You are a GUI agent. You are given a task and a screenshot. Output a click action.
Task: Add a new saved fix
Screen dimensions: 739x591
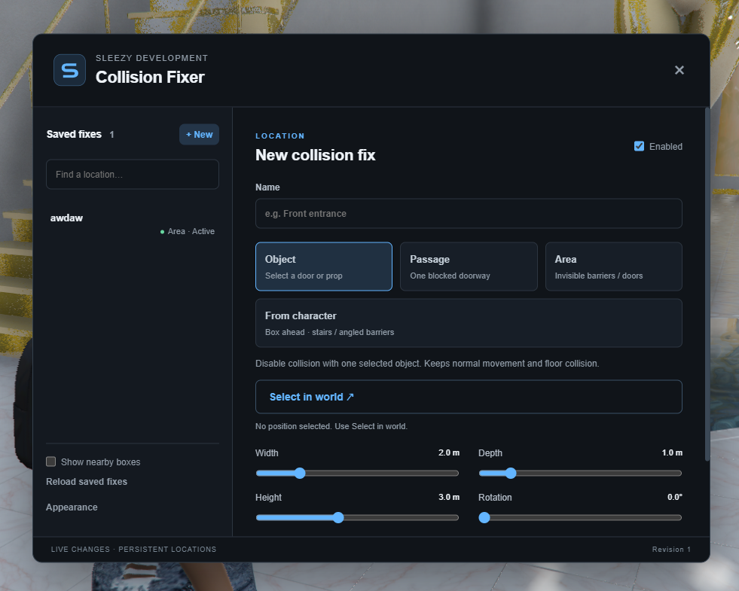pos(199,135)
